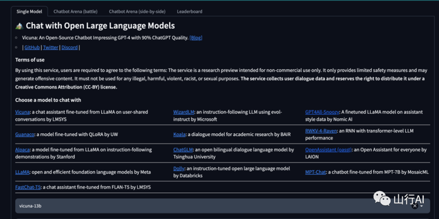Click the WizardLM model link
The height and width of the screenshot is (219, 439).
[184, 112]
